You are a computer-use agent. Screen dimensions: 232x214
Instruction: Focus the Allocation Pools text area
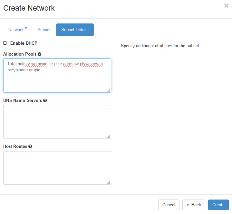57,76
